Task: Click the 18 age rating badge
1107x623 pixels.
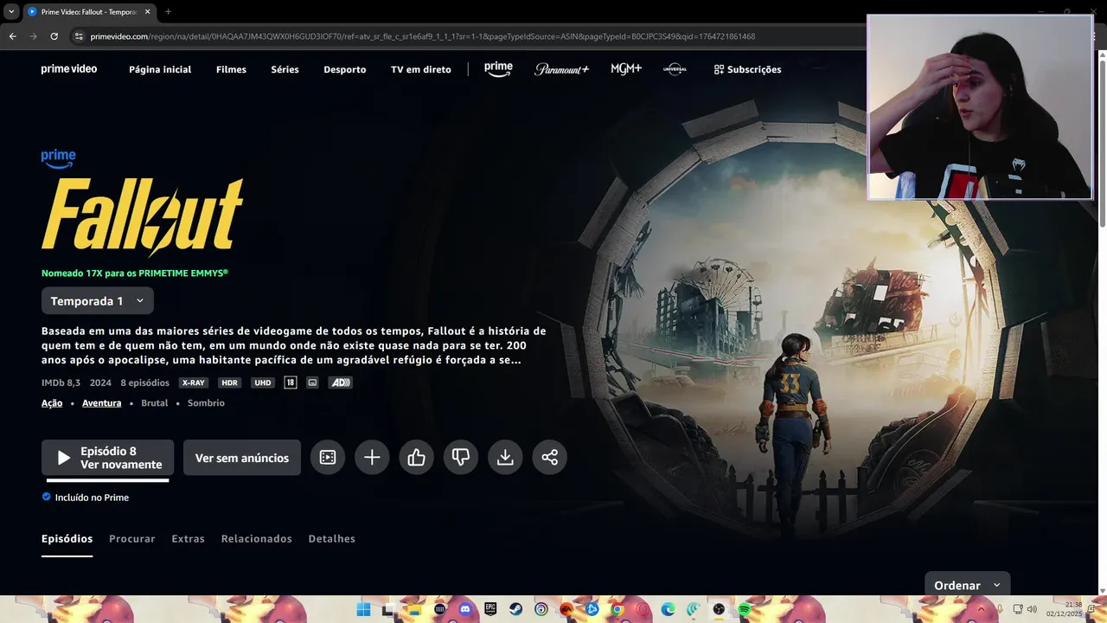Action: coord(291,382)
